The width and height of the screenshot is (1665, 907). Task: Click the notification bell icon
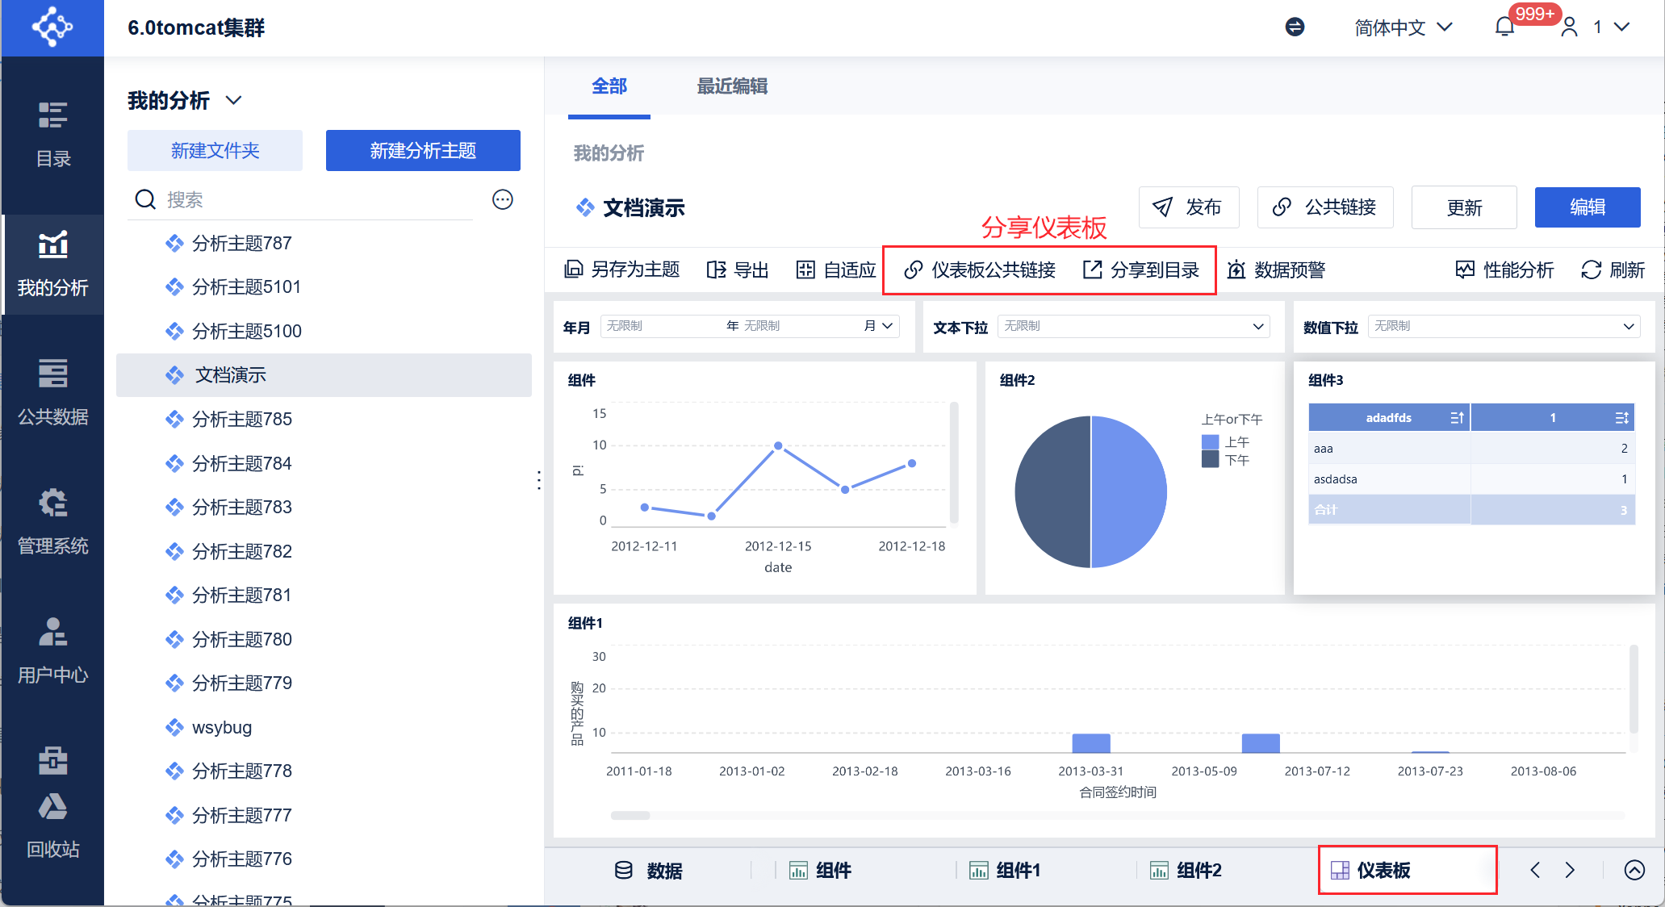[1504, 27]
